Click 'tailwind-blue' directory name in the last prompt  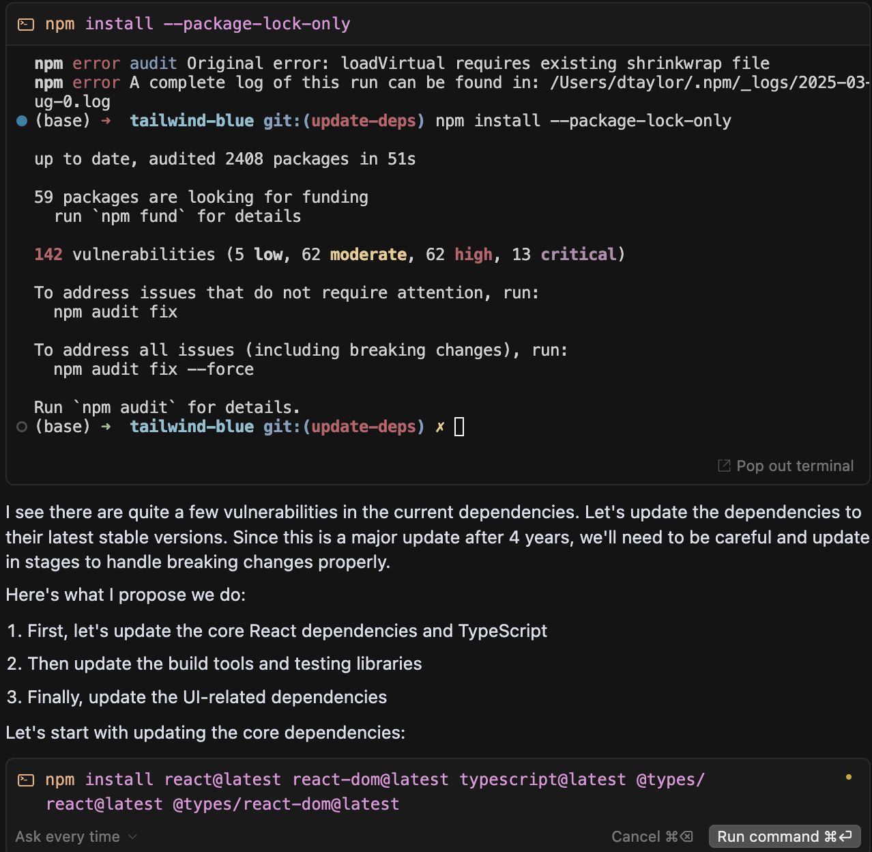tap(192, 427)
